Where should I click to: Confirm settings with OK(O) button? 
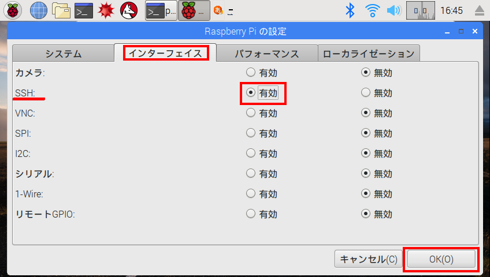[x=441, y=259]
